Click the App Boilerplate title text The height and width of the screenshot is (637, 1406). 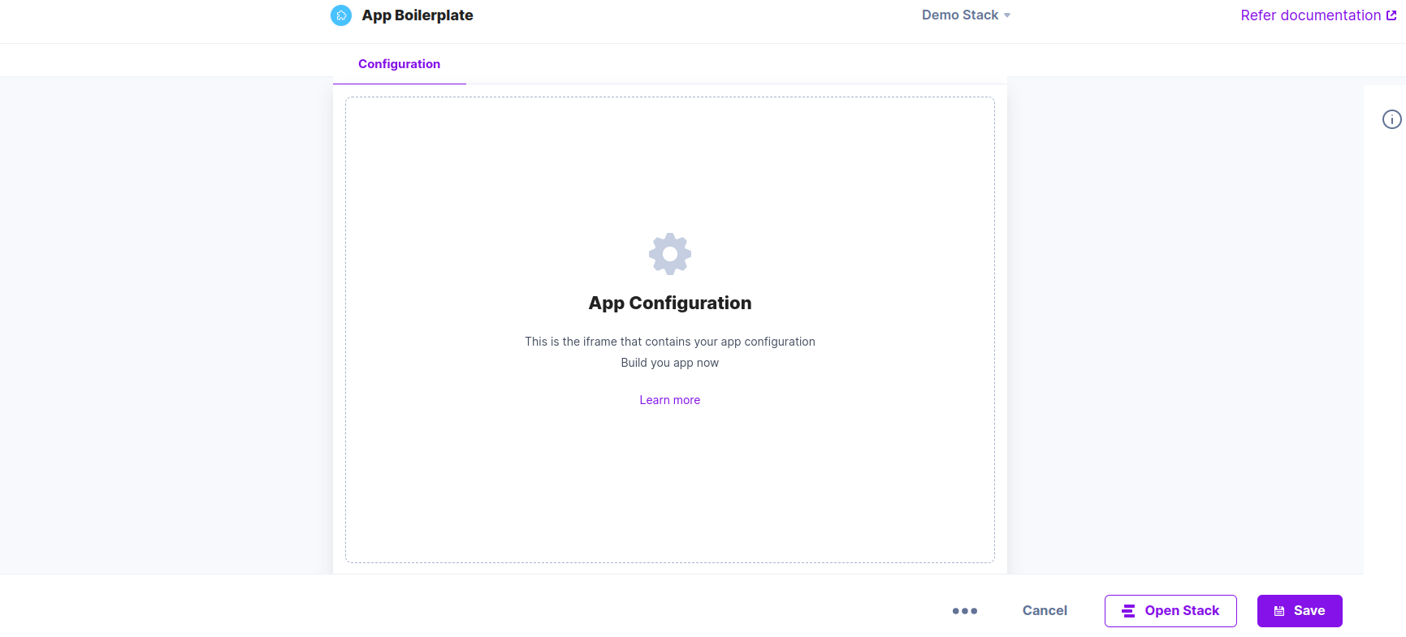(417, 15)
